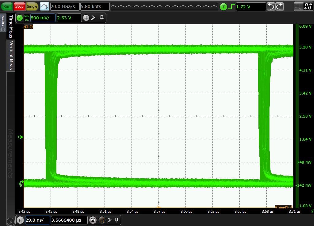The width and height of the screenshot is (317, 229).
Task: Open horizontal settings with the H icon
Action: coord(20,220)
